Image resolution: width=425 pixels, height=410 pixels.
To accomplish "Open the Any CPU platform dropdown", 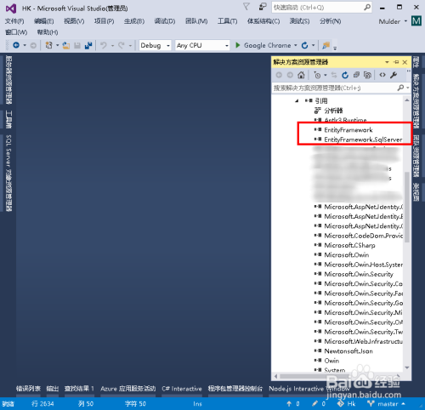I will pos(202,45).
